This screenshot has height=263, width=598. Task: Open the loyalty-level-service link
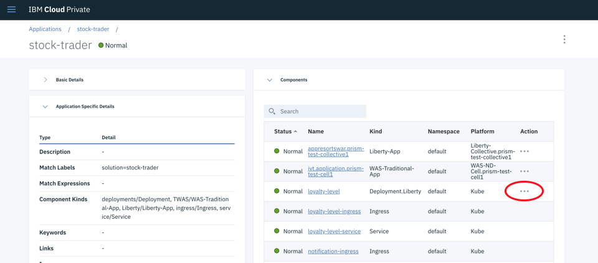pos(334,231)
